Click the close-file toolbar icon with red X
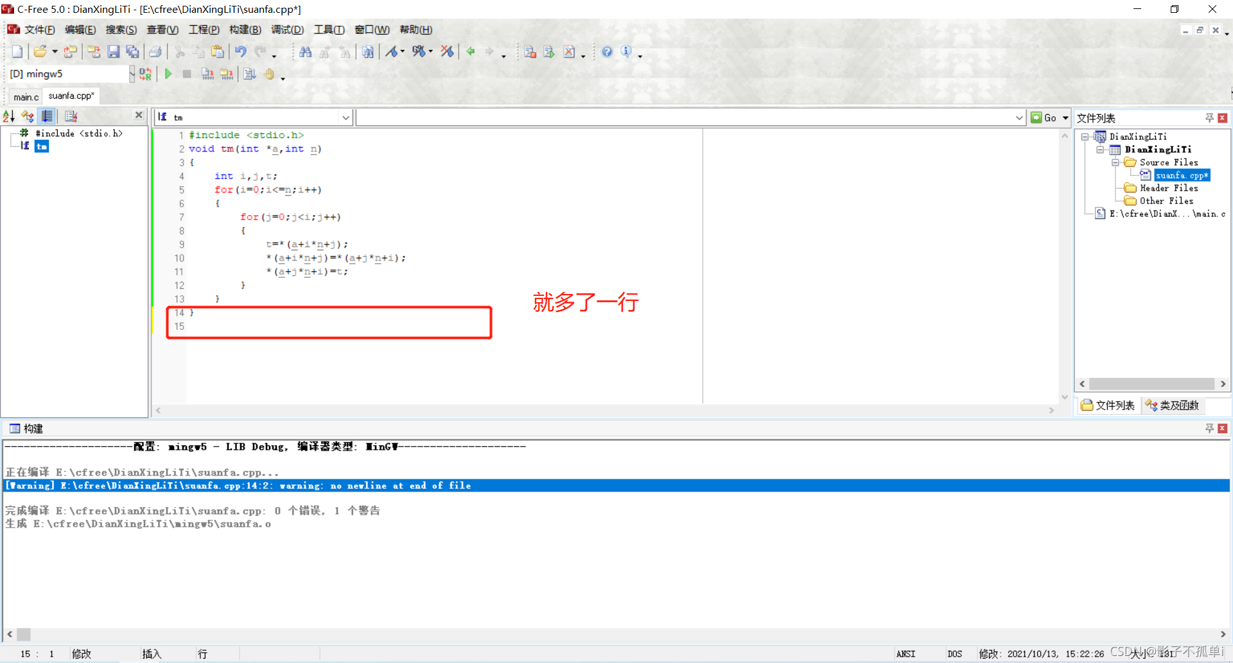This screenshot has width=1233, height=663. tap(570, 52)
